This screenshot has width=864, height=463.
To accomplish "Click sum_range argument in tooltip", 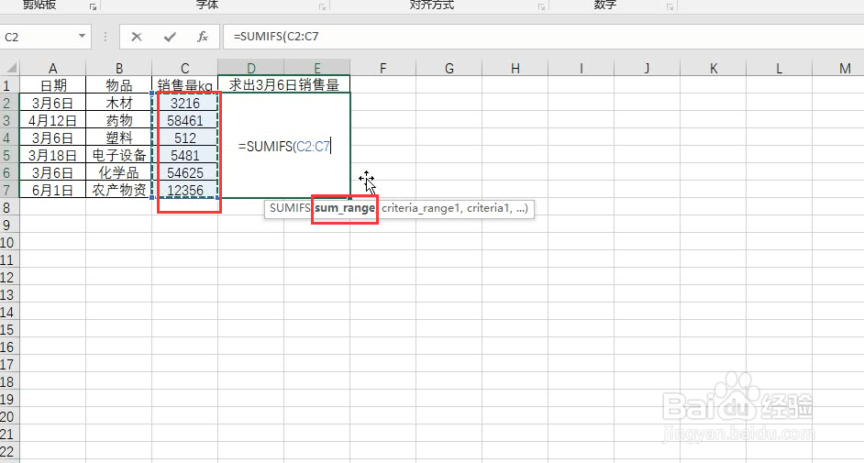I will point(345,208).
